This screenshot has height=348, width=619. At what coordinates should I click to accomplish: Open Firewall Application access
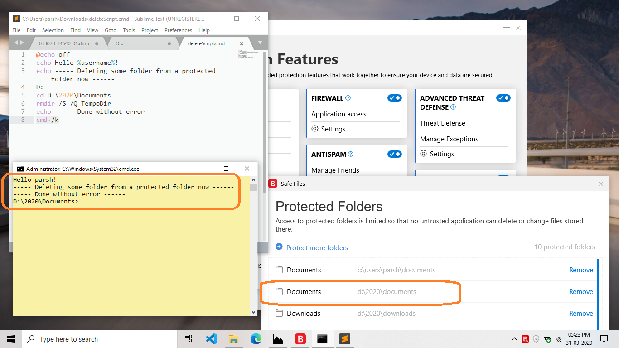tap(339, 114)
